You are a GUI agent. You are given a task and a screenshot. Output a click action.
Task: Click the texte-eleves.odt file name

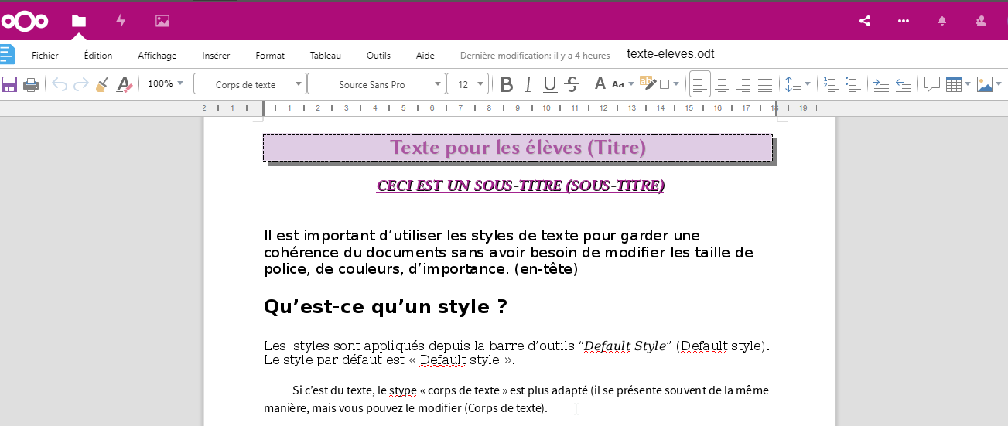click(x=670, y=54)
